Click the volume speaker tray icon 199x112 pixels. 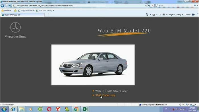(184, 109)
